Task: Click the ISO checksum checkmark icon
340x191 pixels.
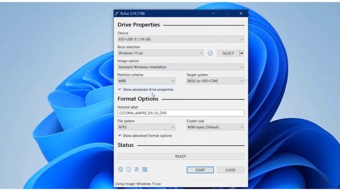Action: point(210,53)
